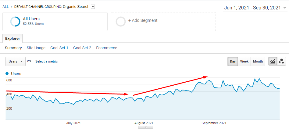Expand the Organic Search channel dropdown arrow

pos(93,7)
